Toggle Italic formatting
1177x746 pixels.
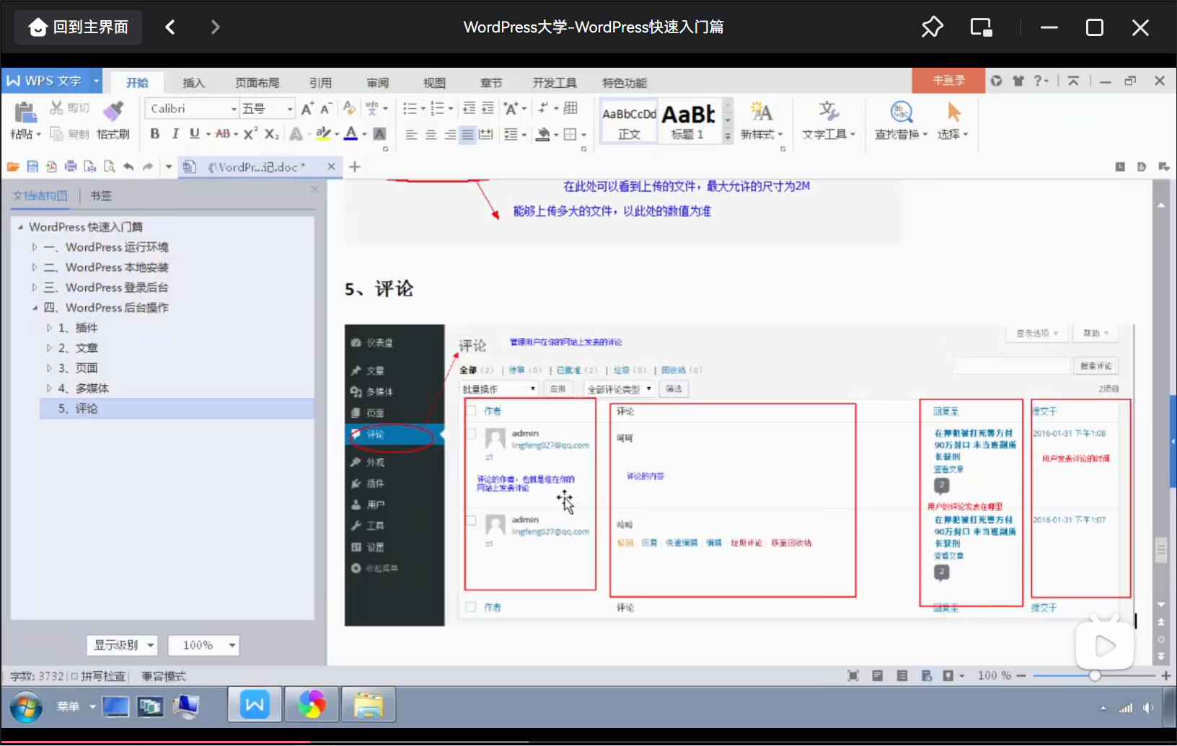(x=175, y=134)
